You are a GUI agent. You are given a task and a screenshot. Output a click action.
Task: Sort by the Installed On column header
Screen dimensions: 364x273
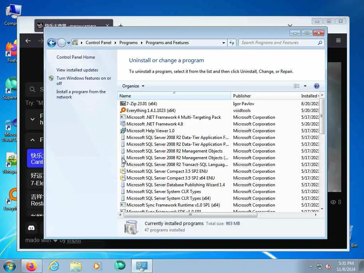pos(310,96)
